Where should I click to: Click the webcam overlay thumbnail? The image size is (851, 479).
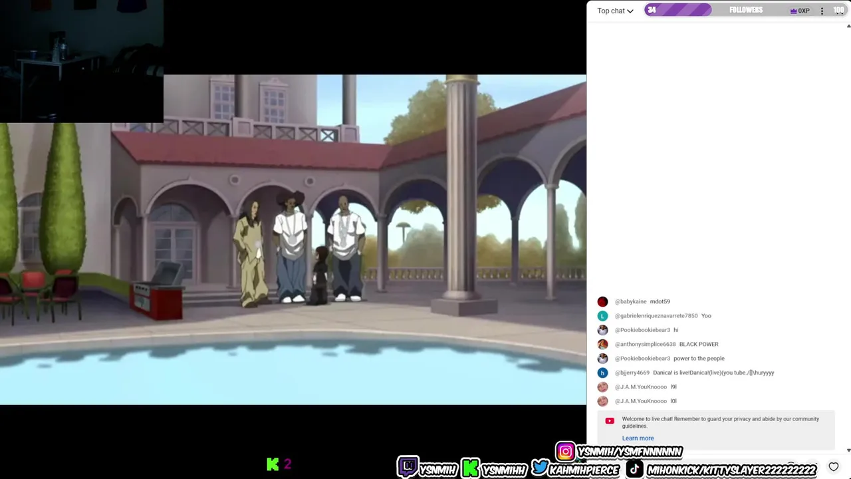[81, 61]
